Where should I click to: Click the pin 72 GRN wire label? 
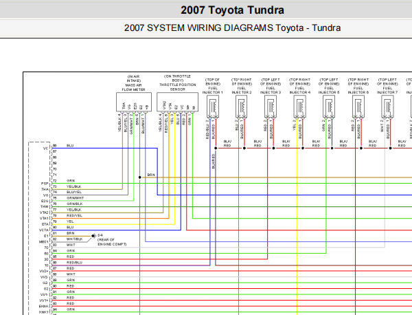tap(71, 181)
